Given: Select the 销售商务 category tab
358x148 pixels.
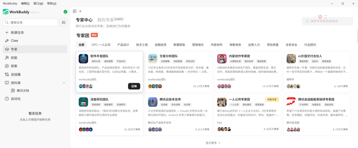Looking at the screenshot, I should click(235, 45).
